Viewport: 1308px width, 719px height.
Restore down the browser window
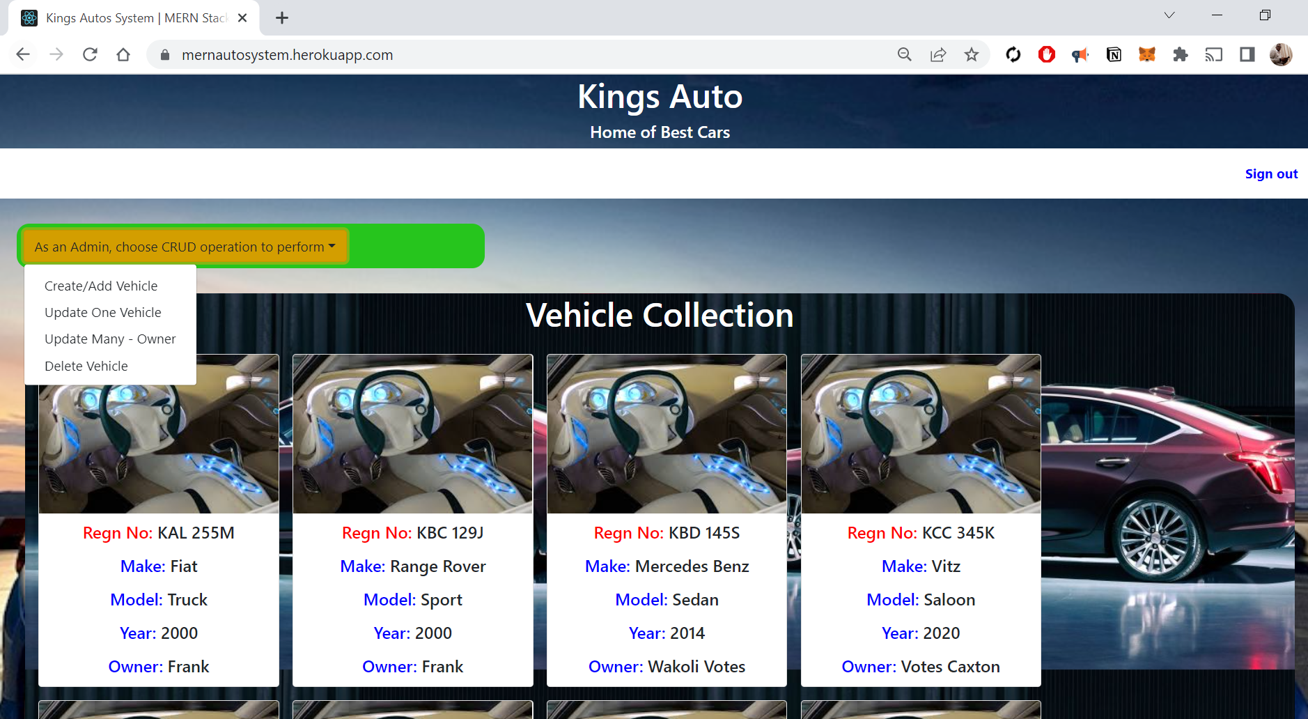pyautogui.click(x=1265, y=15)
